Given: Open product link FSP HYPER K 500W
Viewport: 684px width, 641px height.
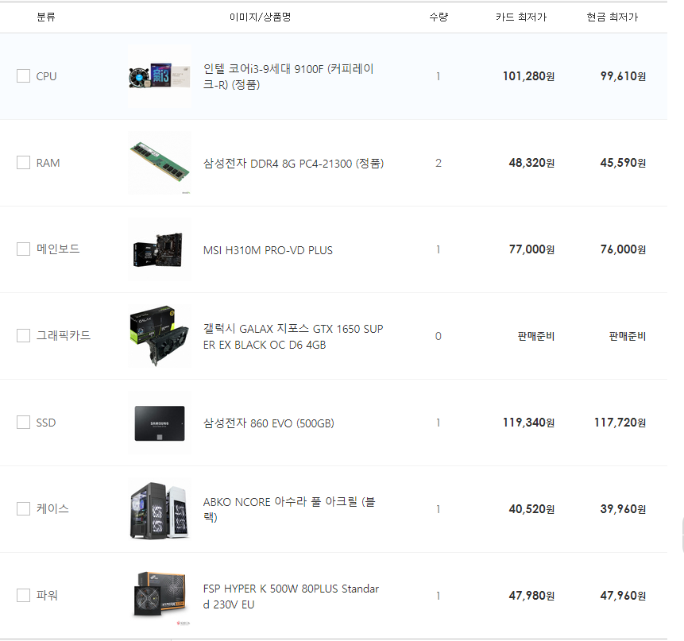Looking at the screenshot, I should tap(291, 596).
